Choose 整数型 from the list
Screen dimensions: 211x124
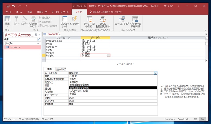click(x=113, y=79)
